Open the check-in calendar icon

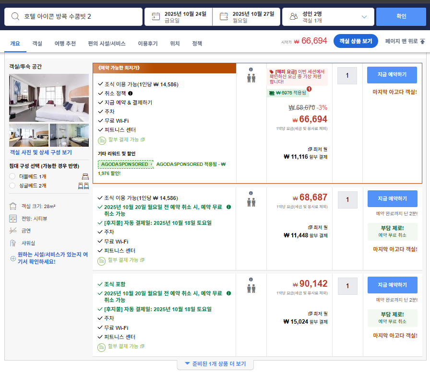click(x=155, y=17)
